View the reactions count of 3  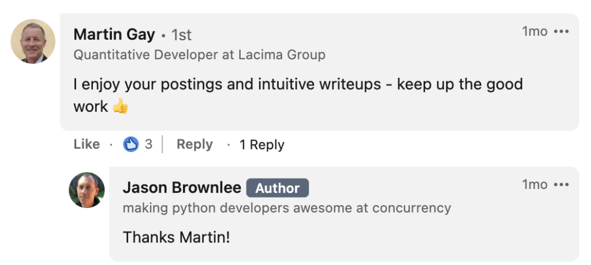coord(148,145)
